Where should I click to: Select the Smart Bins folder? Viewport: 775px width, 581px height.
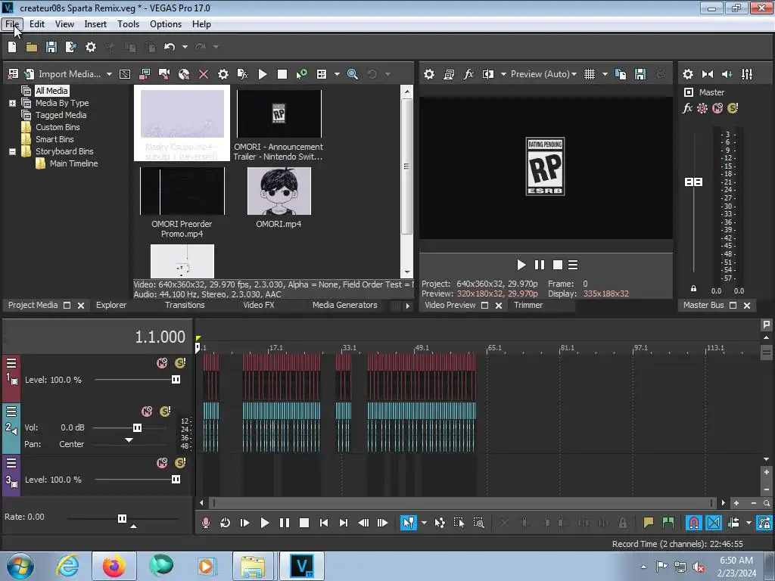pyautogui.click(x=54, y=139)
